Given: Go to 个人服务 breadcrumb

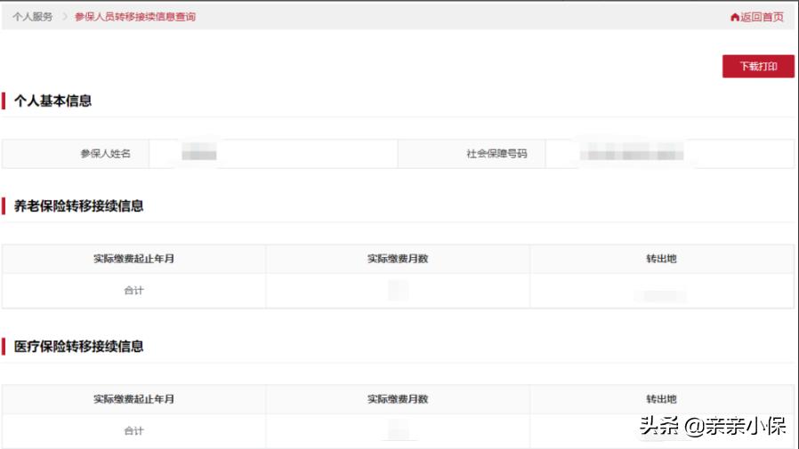Looking at the screenshot, I should click(x=33, y=17).
